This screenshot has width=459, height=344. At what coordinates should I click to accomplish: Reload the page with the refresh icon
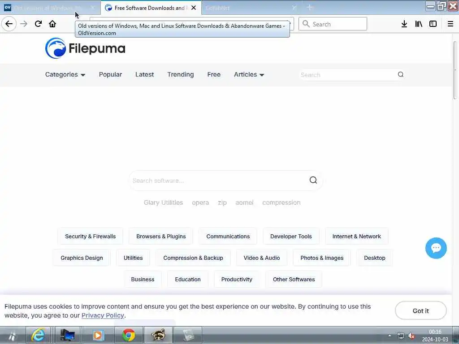tap(38, 24)
